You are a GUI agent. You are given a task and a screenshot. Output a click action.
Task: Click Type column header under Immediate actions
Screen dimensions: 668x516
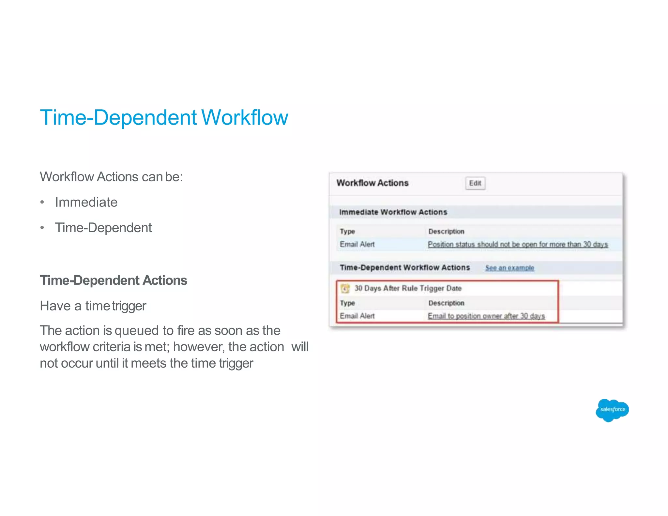pos(347,231)
